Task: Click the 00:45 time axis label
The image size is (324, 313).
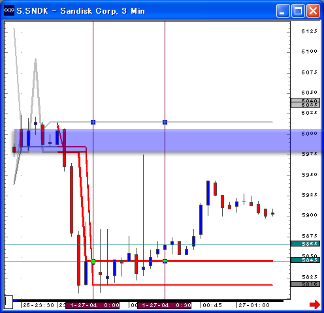Action: coord(212,305)
